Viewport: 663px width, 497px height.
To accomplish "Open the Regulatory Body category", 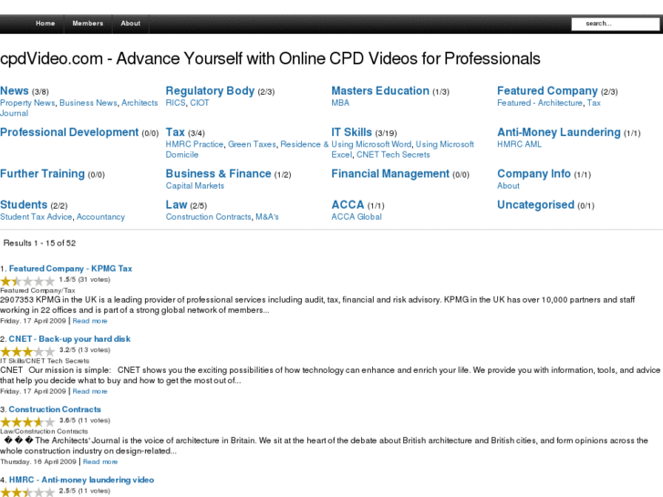I will [x=210, y=91].
